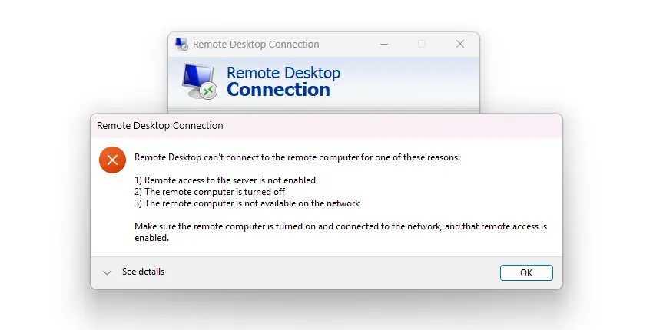Click the "enabled." last line of message

151,238
